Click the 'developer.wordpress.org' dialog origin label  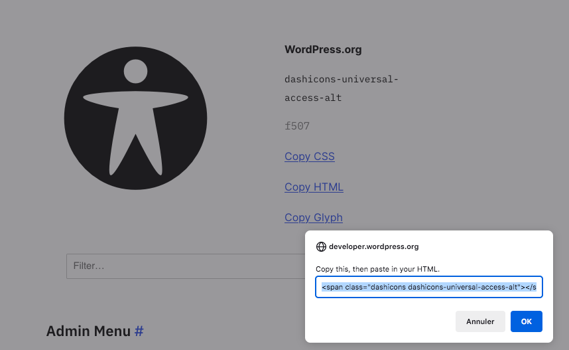374,247
